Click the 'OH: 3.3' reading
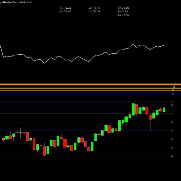 click(x=123, y=12)
